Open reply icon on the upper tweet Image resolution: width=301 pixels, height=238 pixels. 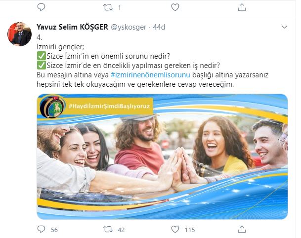41,7
